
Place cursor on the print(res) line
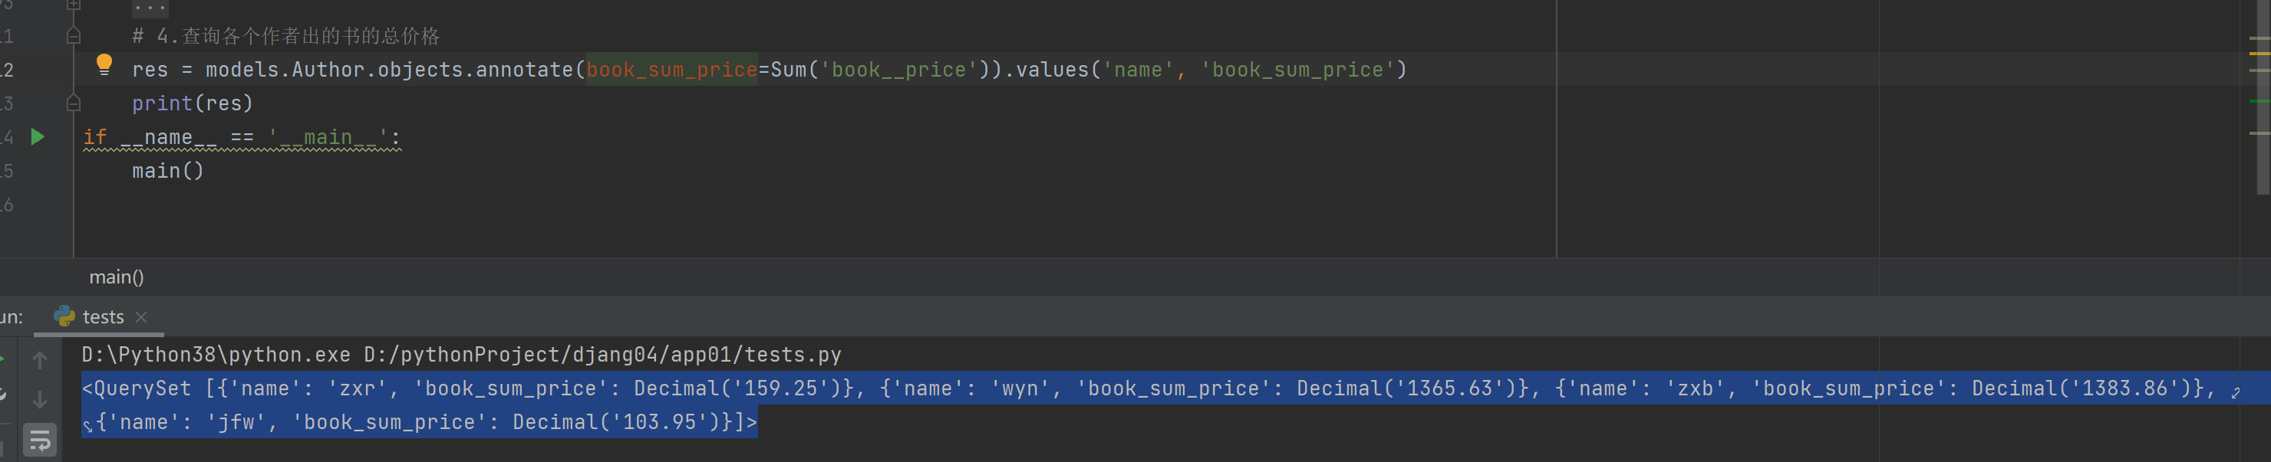[192, 103]
